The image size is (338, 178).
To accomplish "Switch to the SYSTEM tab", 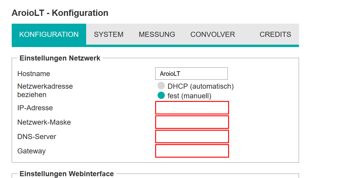I will point(109,34).
